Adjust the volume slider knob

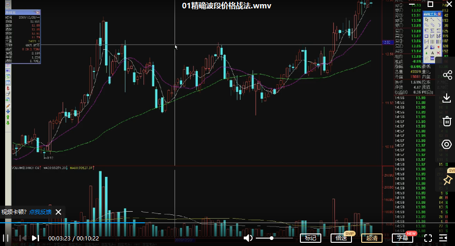coord(272,238)
